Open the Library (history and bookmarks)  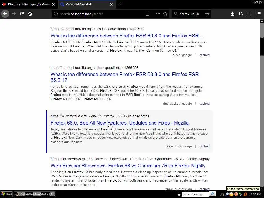(x=241, y=14)
